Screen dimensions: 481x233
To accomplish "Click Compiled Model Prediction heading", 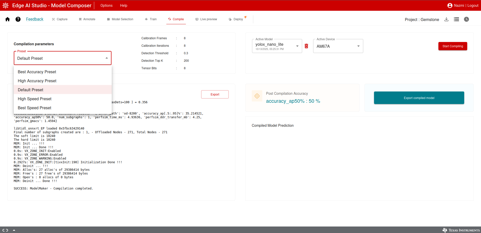I will click(273, 125).
